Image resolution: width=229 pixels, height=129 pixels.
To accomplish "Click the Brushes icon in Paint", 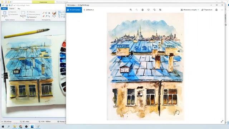I will pyautogui.click(x=54, y=13).
